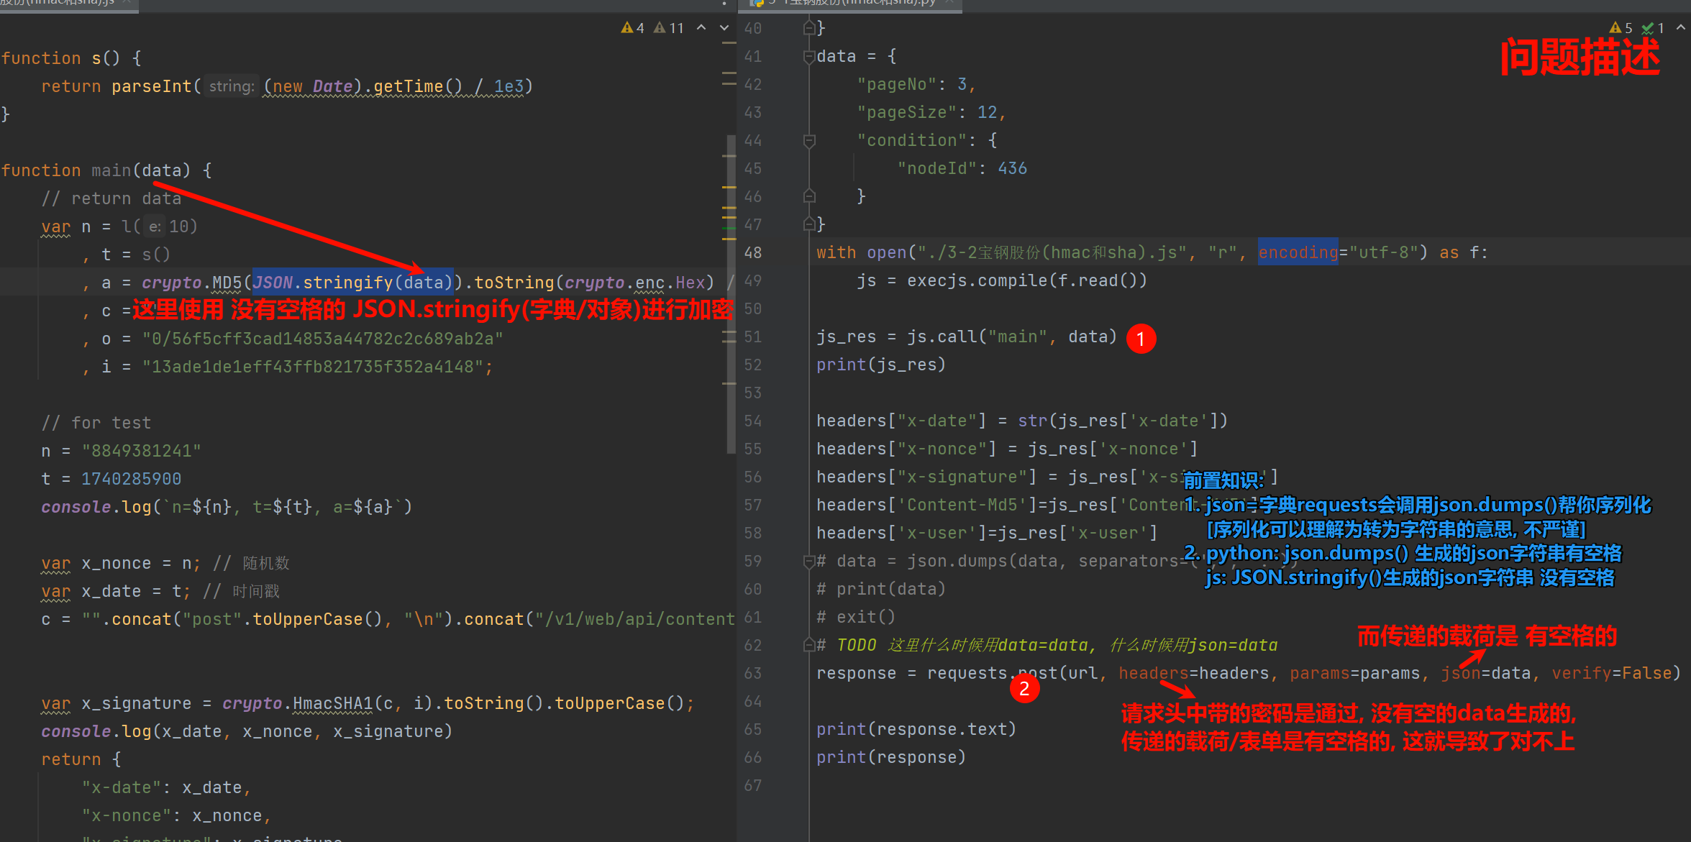This screenshot has height=842, width=1691.
Task: Collapse the data dict fold at line 41
Action: 809,57
